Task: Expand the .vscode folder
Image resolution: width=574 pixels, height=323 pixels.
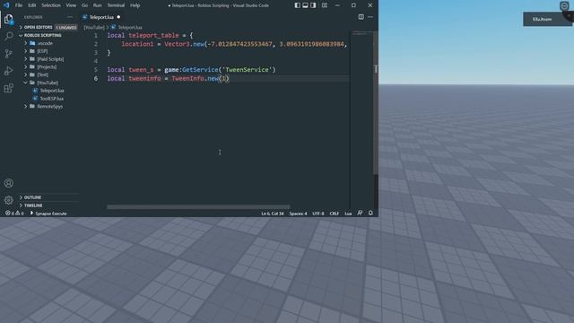Action: [x=45, y=43]
